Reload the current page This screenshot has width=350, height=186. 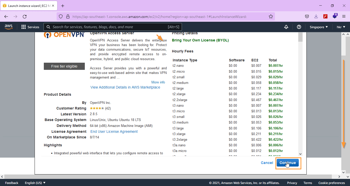click(x=25, y=16)
